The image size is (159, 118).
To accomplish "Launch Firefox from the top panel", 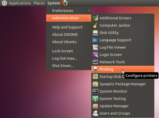I will click(65, 3).
